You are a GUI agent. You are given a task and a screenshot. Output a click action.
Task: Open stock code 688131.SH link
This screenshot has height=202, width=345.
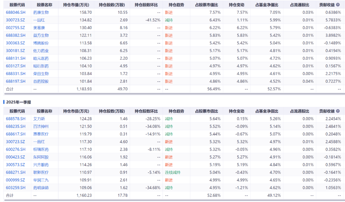(16, 58)
